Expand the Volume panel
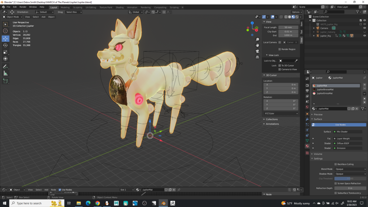 tap(318, 154)
